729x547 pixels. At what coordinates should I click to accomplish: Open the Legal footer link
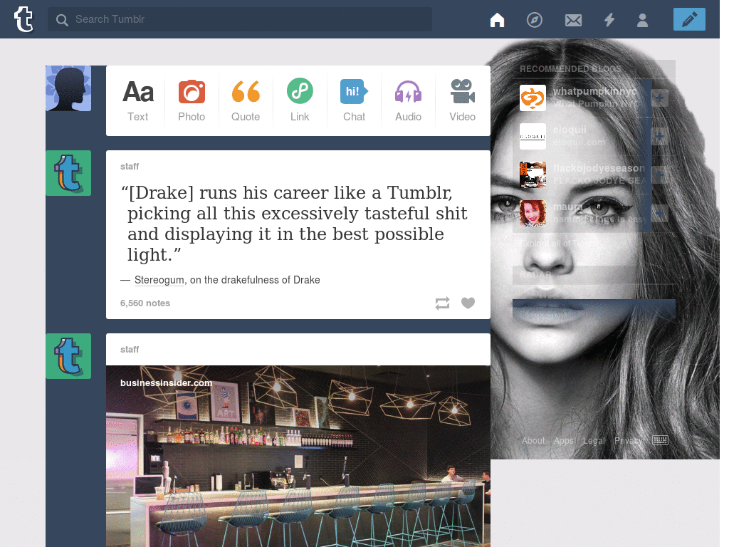594,440
